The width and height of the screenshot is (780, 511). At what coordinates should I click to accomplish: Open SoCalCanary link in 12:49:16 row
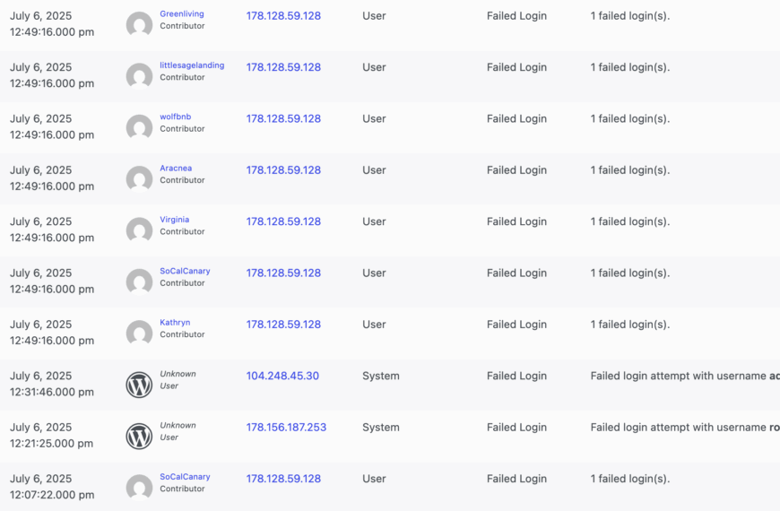pos(185,271)
